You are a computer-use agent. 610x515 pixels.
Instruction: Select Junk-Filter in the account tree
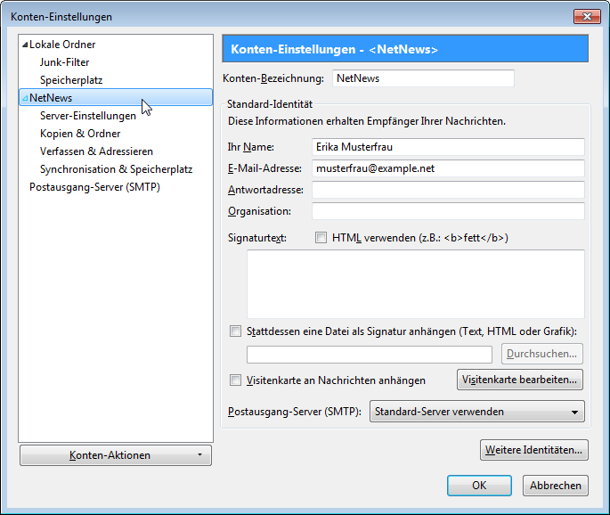(x=64, y=62)
